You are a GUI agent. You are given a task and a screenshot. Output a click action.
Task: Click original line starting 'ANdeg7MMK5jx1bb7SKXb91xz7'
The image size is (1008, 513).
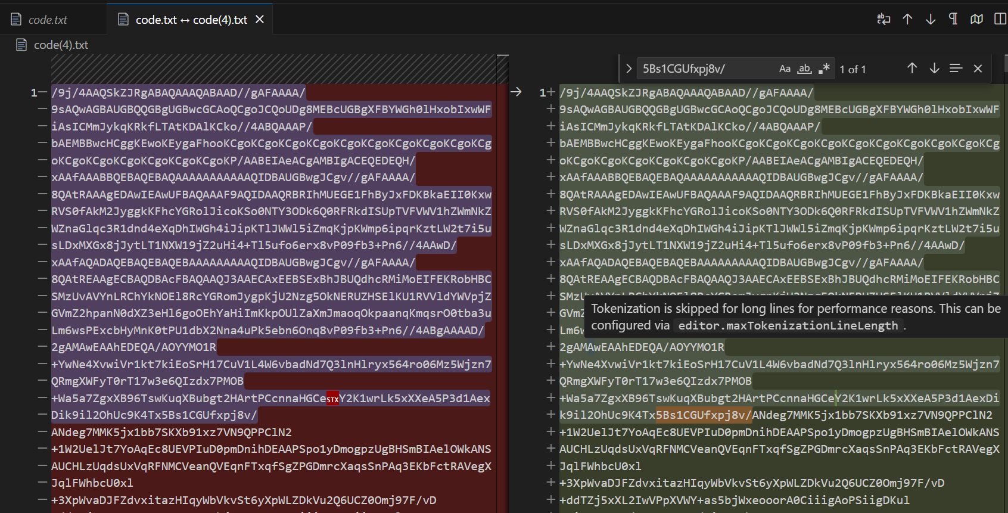pyautogui.click(x=172, y=432)
